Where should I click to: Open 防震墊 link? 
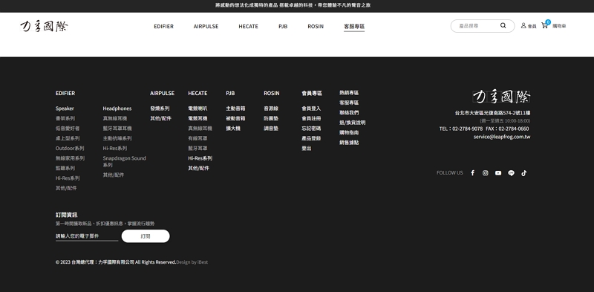(271, 118)
